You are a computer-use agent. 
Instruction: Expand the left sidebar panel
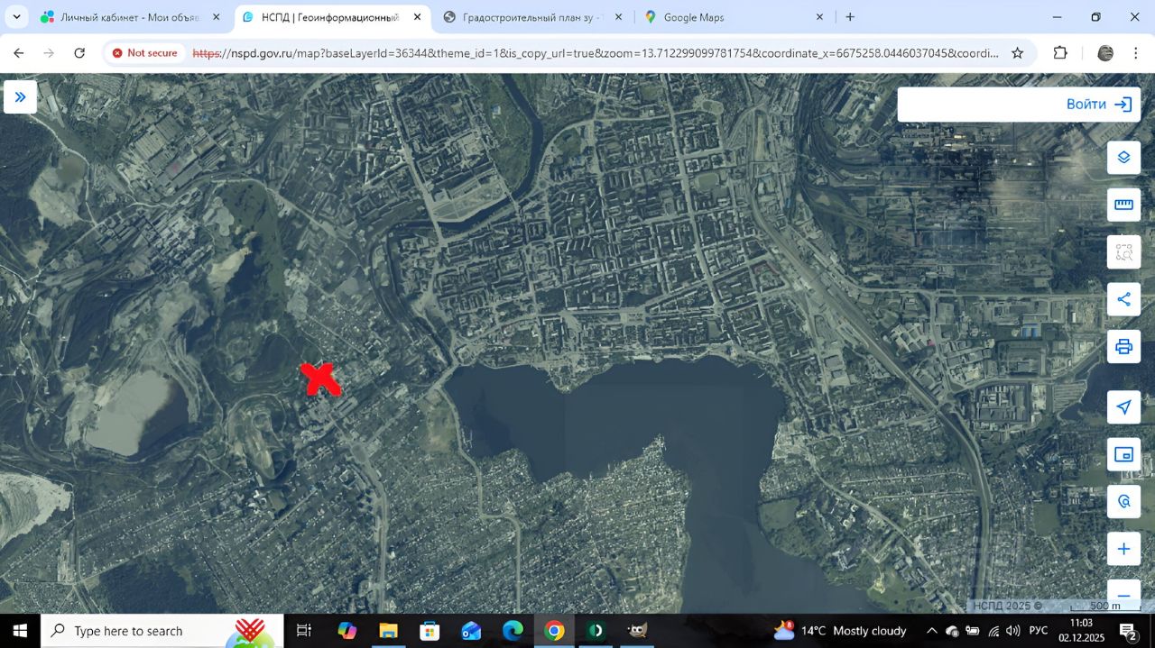pos(20,96)
